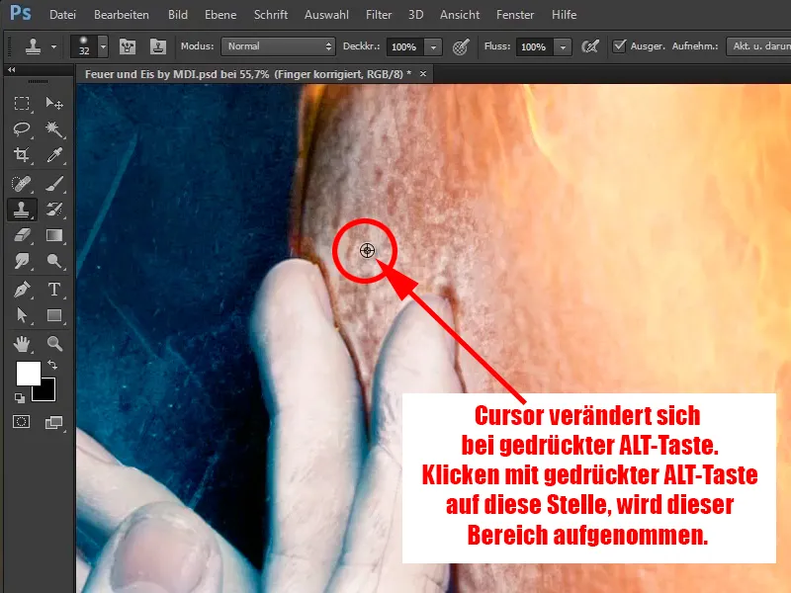The height and width of the screenshot is (593, 791).
Task: Open the Modus Normal dropdown
Action: click(x=279, y=46)
